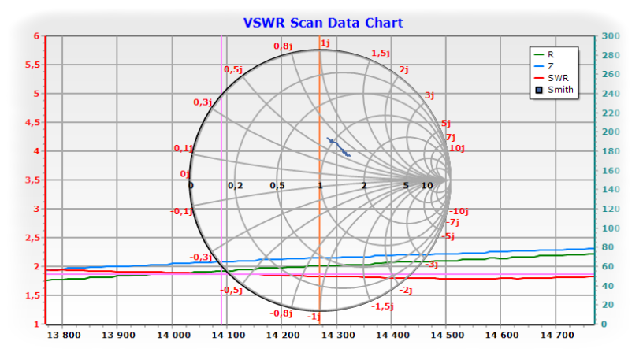The height and width of the screenshot is (356, 643).
Task: Click the 14 000 frequency axis label
Action: pyautogui.click(x=173, y=335)
